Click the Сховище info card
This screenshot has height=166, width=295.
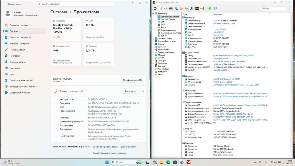99,55
